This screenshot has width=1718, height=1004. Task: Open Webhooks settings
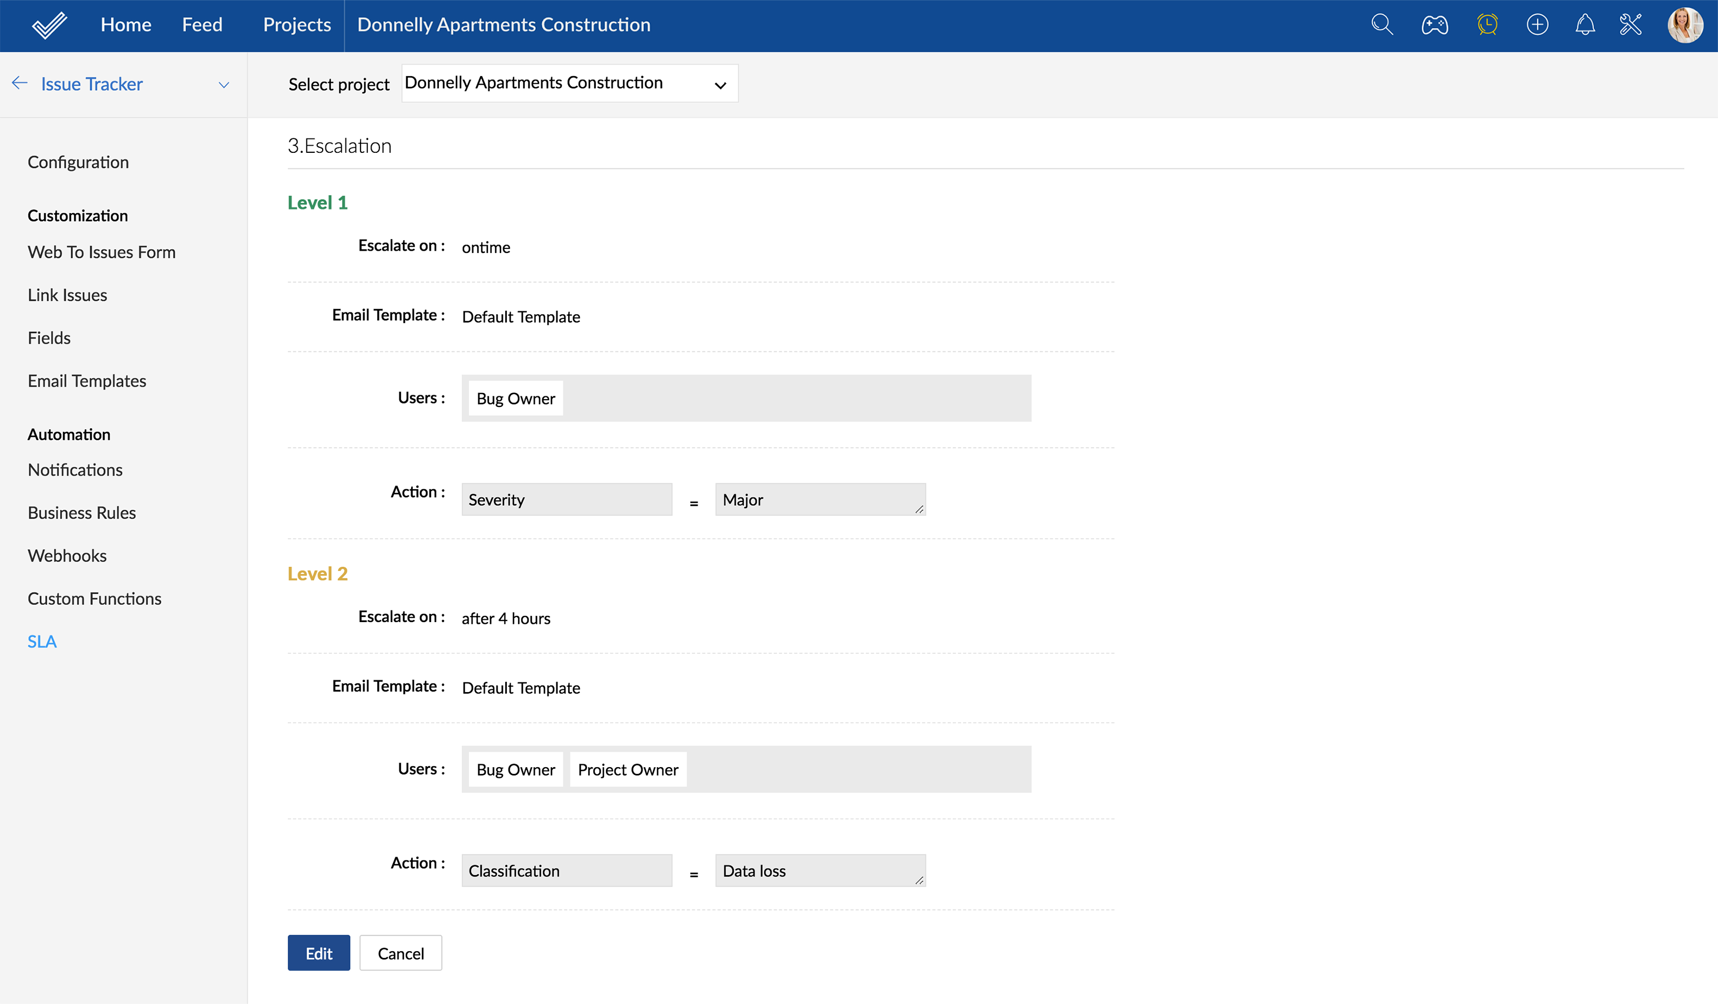[x=67, y=556]
